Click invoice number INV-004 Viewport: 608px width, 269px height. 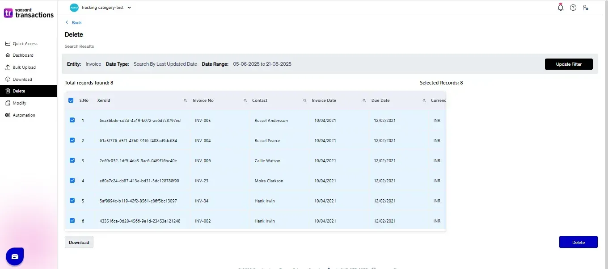coord(203,141)
